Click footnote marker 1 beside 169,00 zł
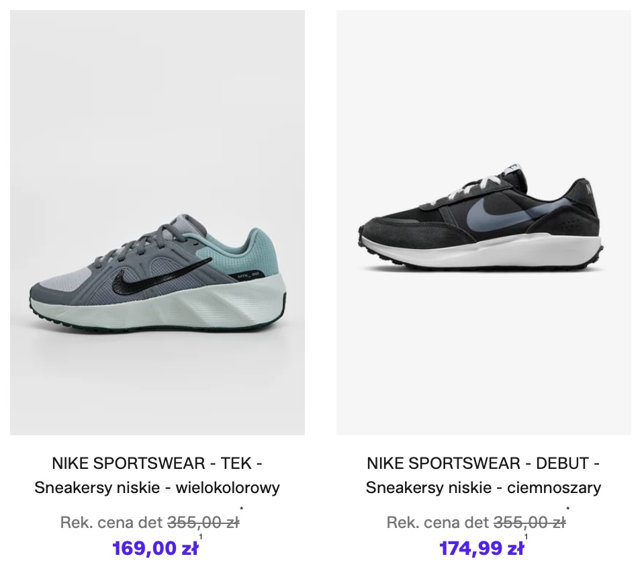The image size is (642, 575). tap(200, 537)
